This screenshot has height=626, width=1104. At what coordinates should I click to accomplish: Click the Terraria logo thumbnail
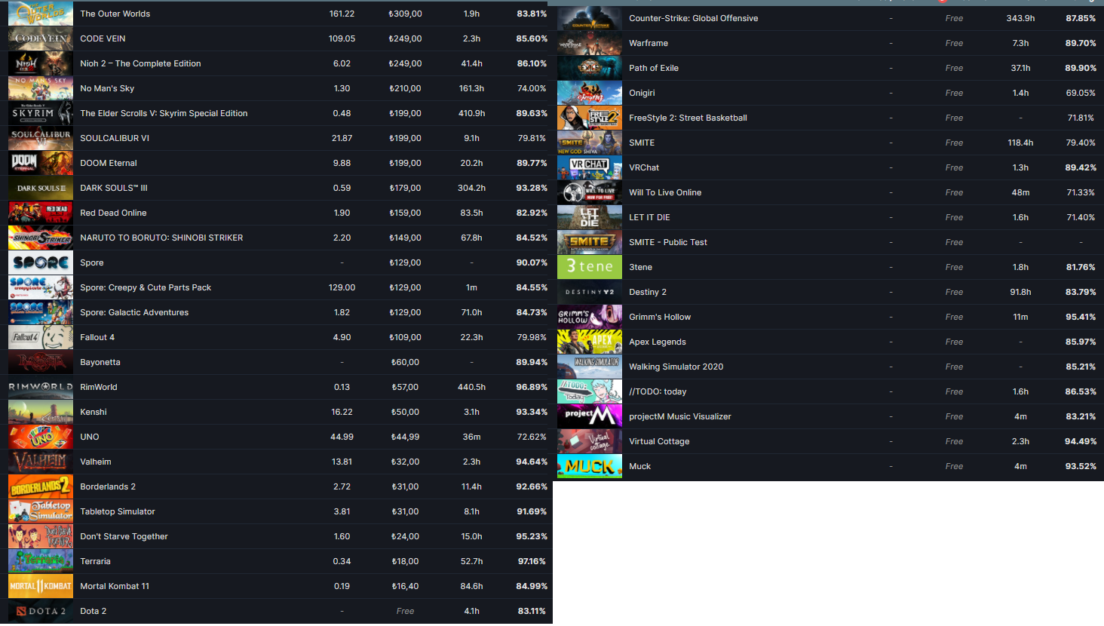41,561
